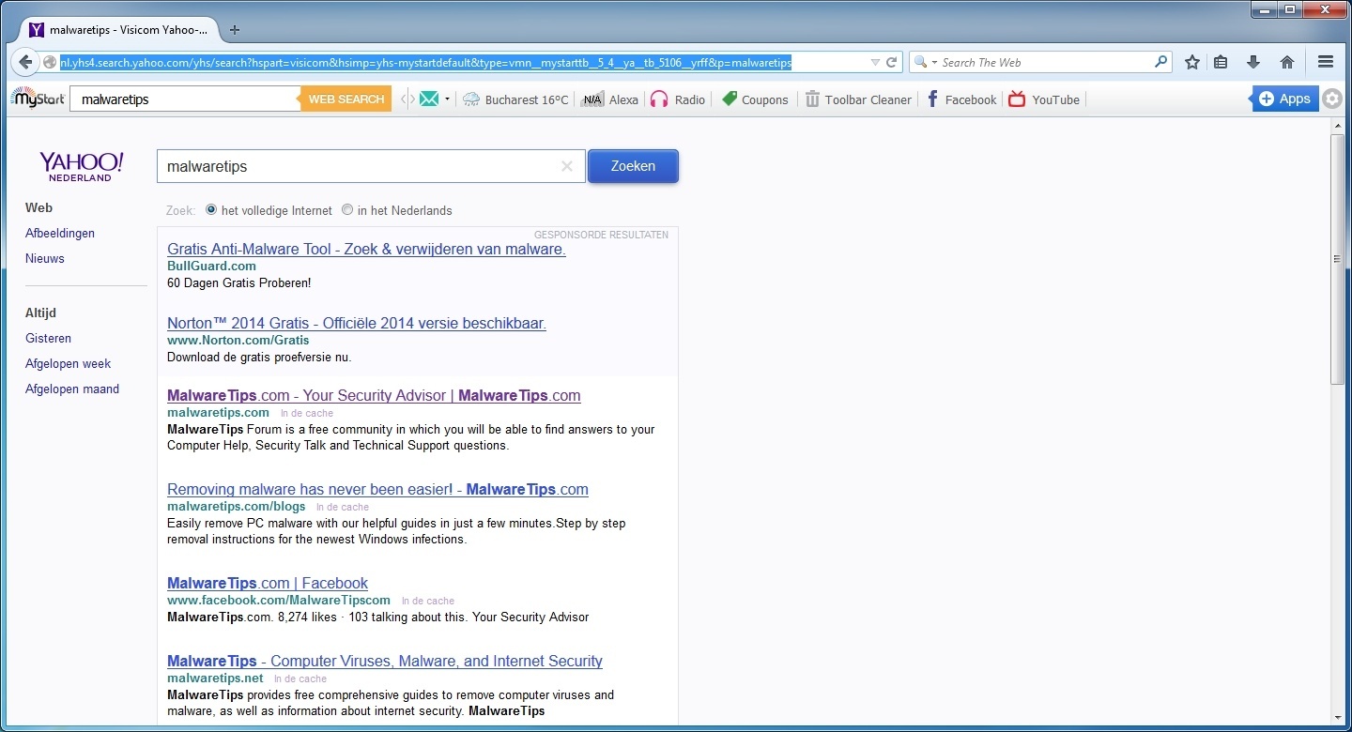Open the Firefox hamburger menu
The image size is (1352, 732).
[1326, 63]
